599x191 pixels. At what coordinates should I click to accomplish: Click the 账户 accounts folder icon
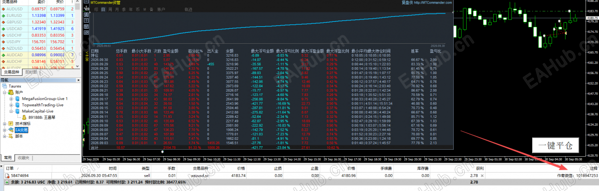(10, 92)
